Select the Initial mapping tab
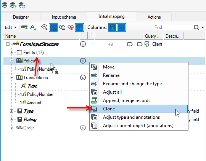This screenshot has width=206, height=161. [112, 16]
